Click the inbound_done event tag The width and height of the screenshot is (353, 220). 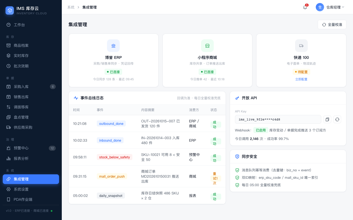[110, 140]
